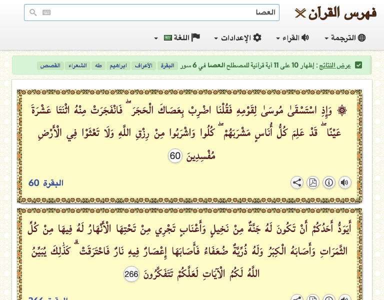Image resolution: width=384 pixels, height=300 pixels.
Task: Show info for Al-Baqarah verse 60
Action: coord(329,182)
